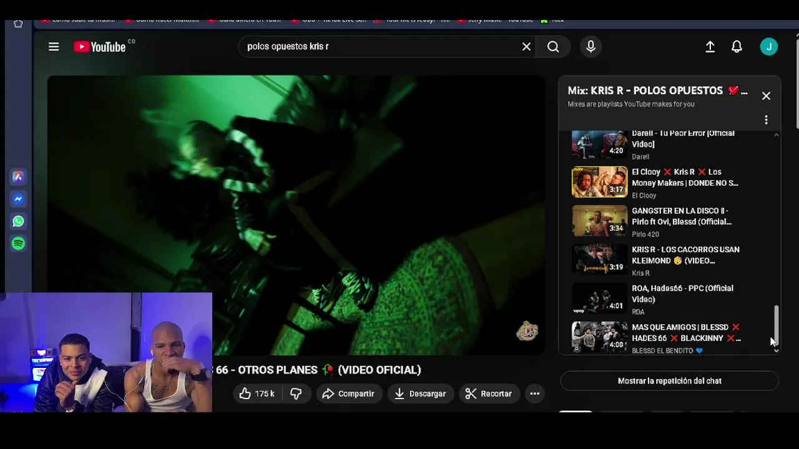Run search with the magnifier button

coord(553,47)
